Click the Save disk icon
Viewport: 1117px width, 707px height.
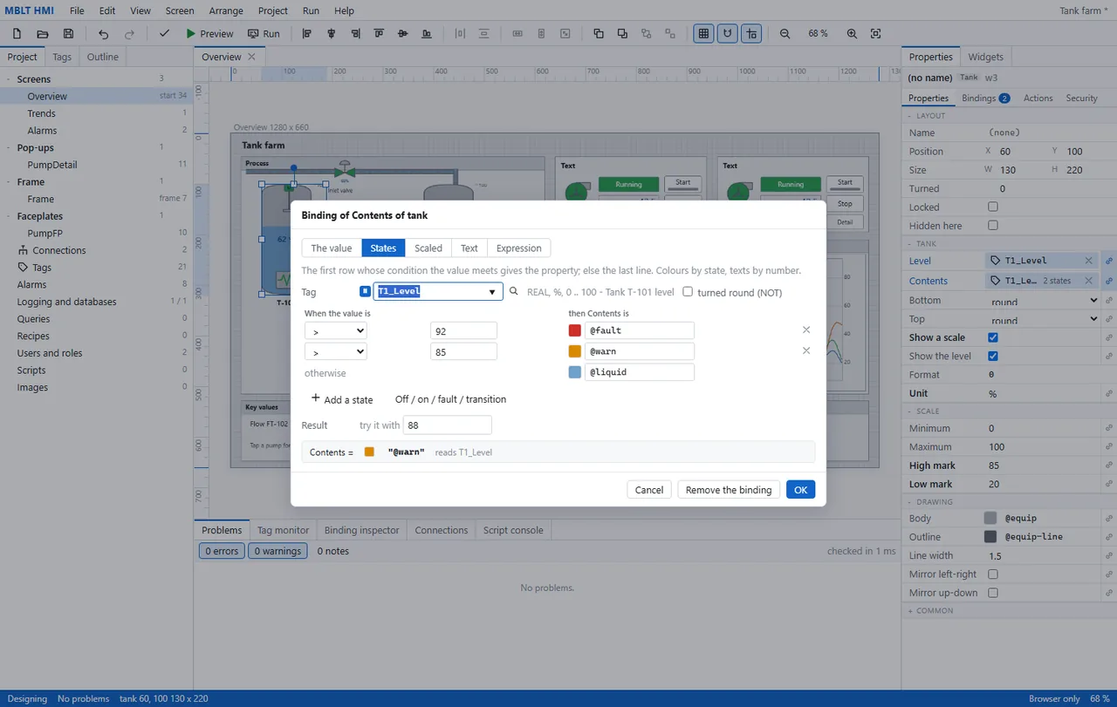click(x=68, y=34)
